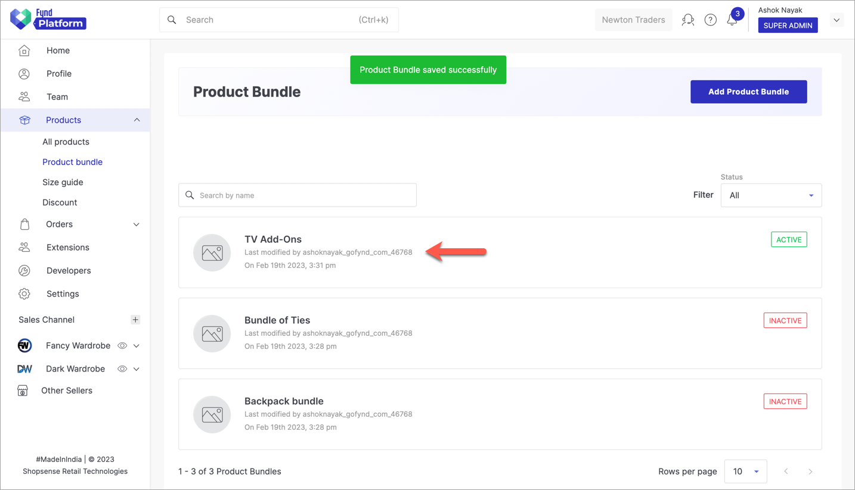Screen dimensions: 855x490
Task: Open the Backpack bundle title
Action: 284,401
